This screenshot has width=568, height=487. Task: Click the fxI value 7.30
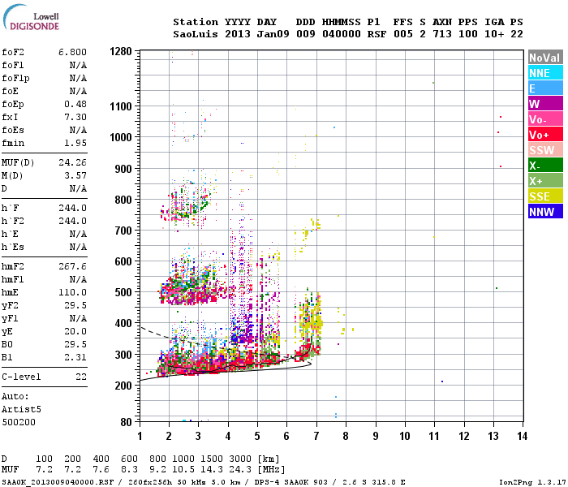pos(75,117)
